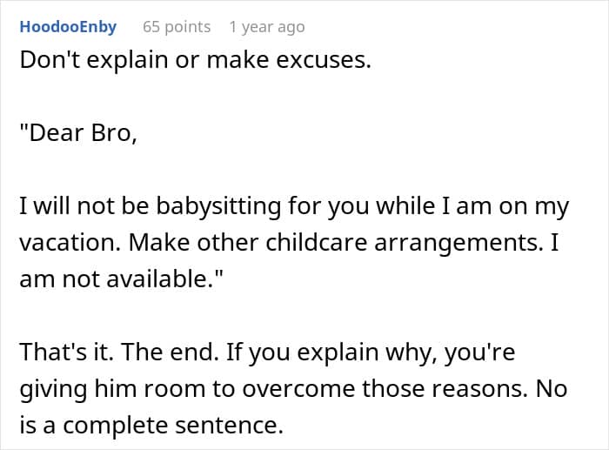Open the HoodooEnby user profile link
This screenshot has width=609, height=450.
click(x=68, y=27)
